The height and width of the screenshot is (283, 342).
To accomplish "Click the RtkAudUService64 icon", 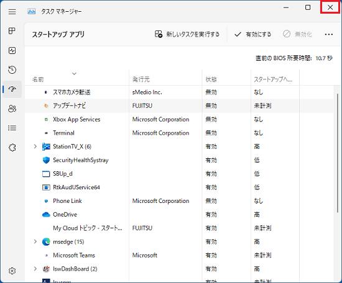I will click(46, 187).
